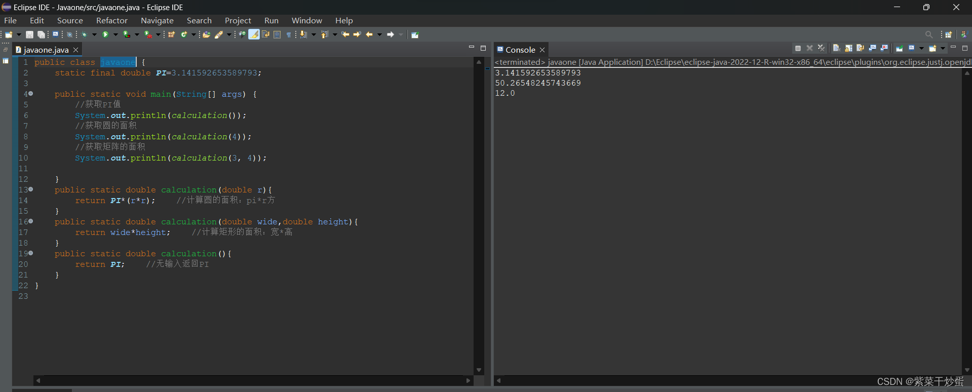Toggle Show Whitespace Characters pilcrow
This screenshot has width=972, height=392.
tap(289, 34)
